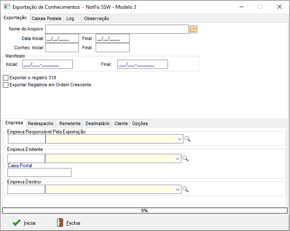Screen dimensions: 290x231
Task: Click the search icon for Empresa Emitente
Action: point(186,158)
